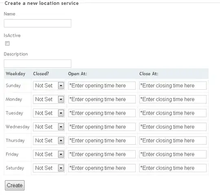This screenshot has height=195, width=220.
Task: Expand Monday's Not Set dropdown
Action: point(49,99)
